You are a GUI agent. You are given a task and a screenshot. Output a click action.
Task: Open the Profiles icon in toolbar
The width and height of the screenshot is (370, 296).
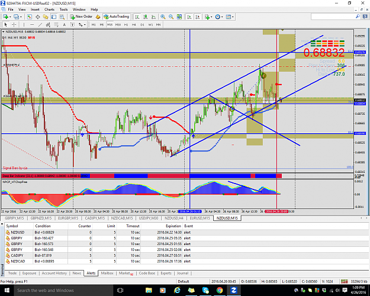[16, 17]
